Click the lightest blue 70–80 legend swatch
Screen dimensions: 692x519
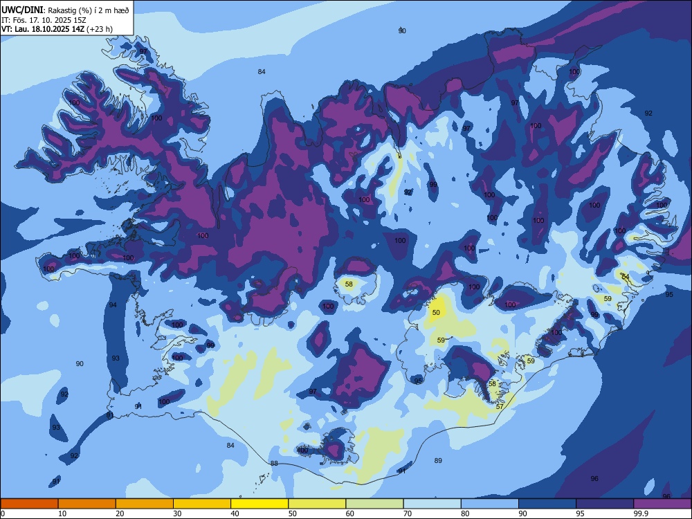[x=432, y=504]
